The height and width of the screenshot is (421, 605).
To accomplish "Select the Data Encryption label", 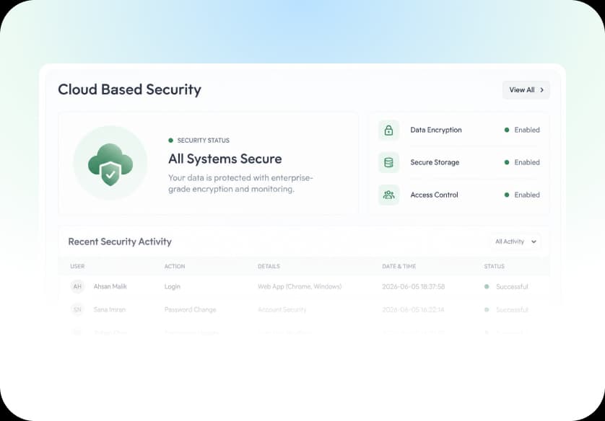I will coord(436,130).
